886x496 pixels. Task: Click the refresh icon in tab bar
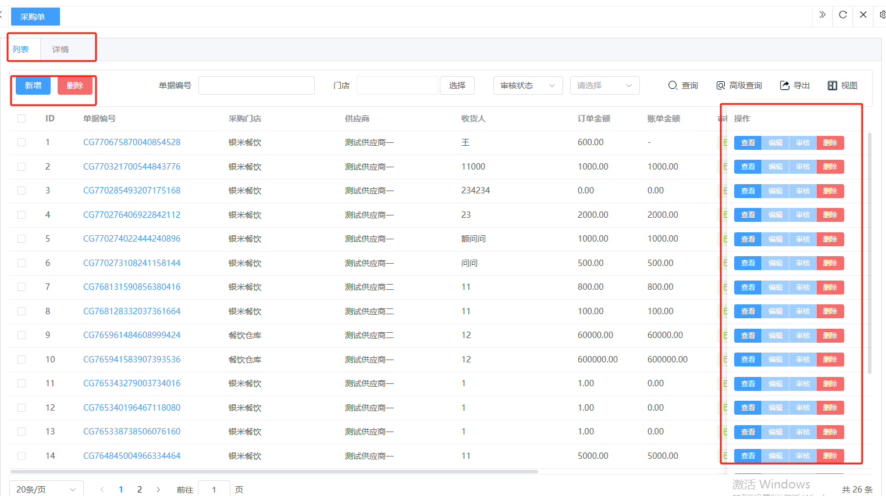[x=843, y=15]
